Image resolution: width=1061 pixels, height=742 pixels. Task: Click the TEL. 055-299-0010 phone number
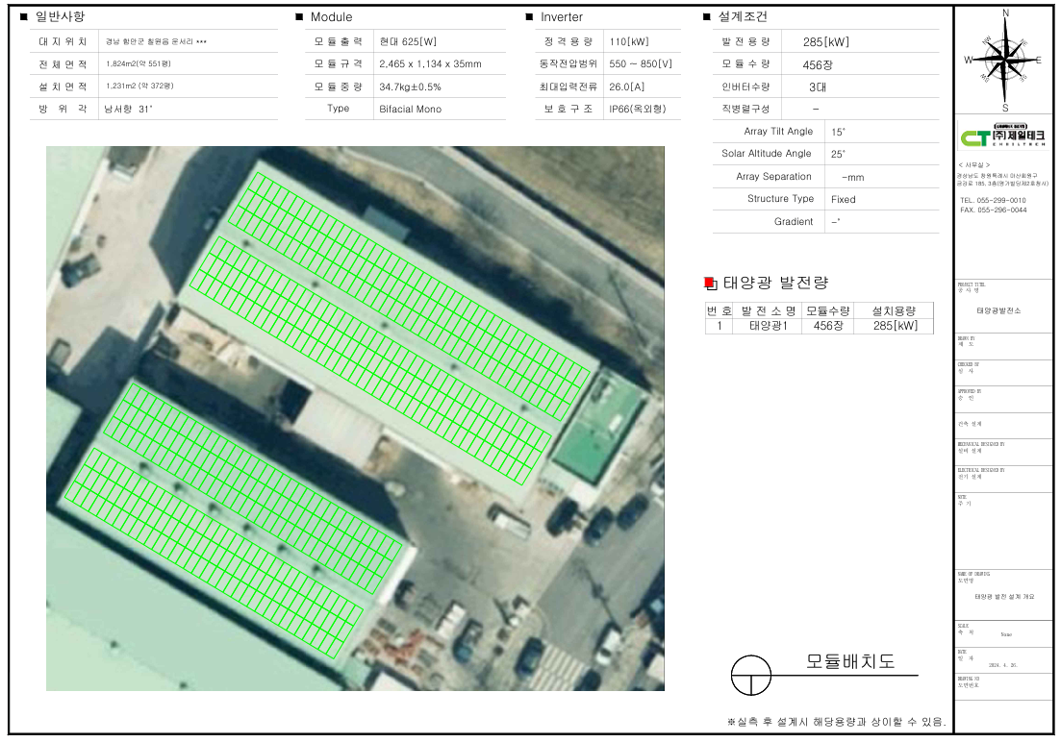[x=993, y=200]
